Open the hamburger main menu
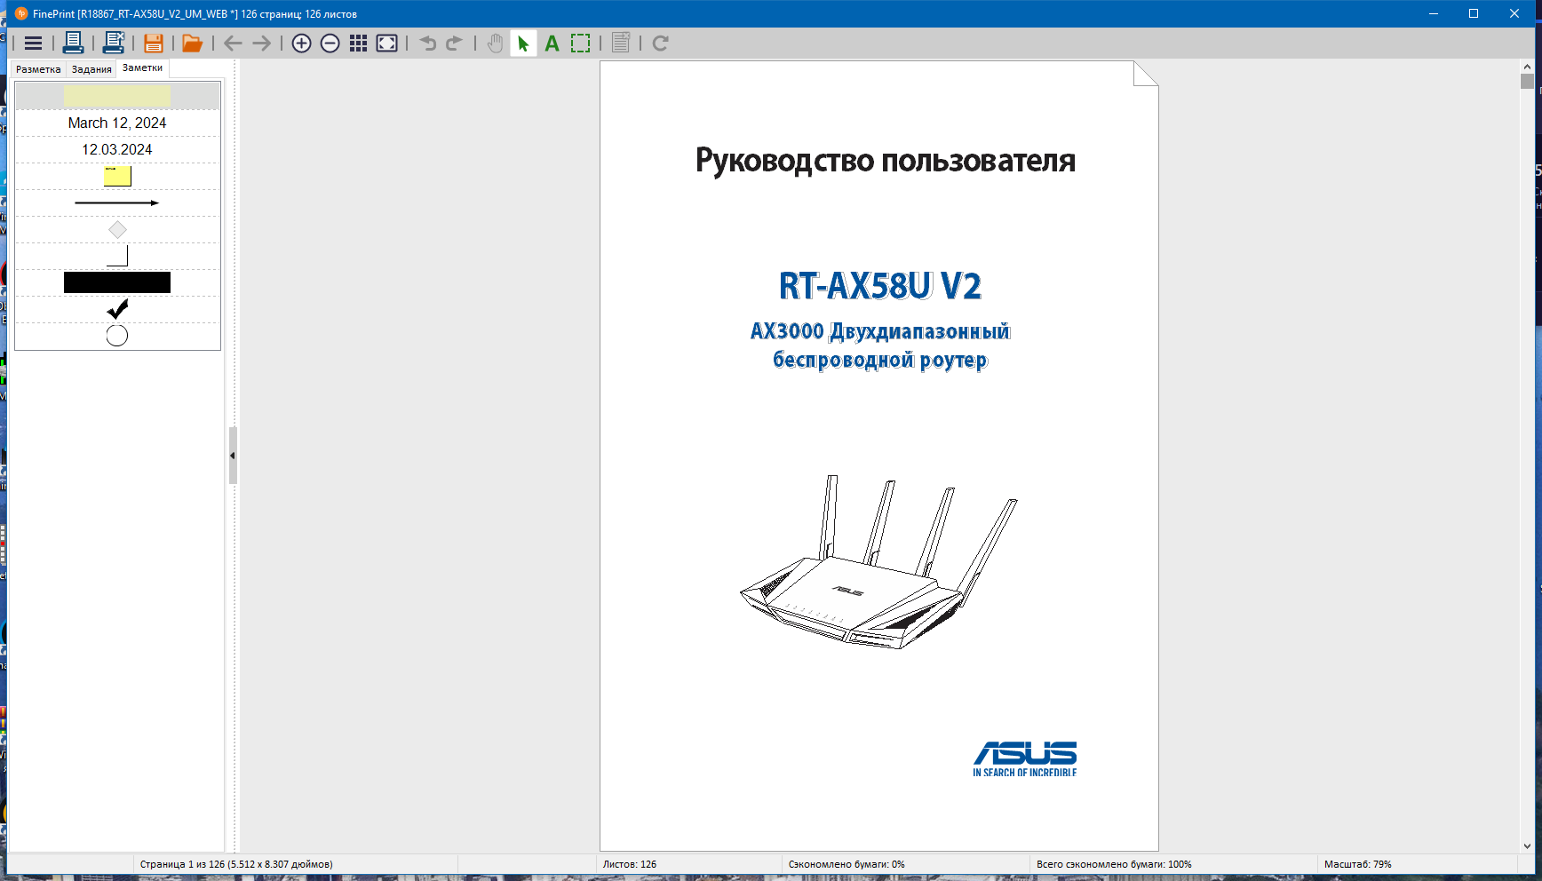 click(34, 44)
